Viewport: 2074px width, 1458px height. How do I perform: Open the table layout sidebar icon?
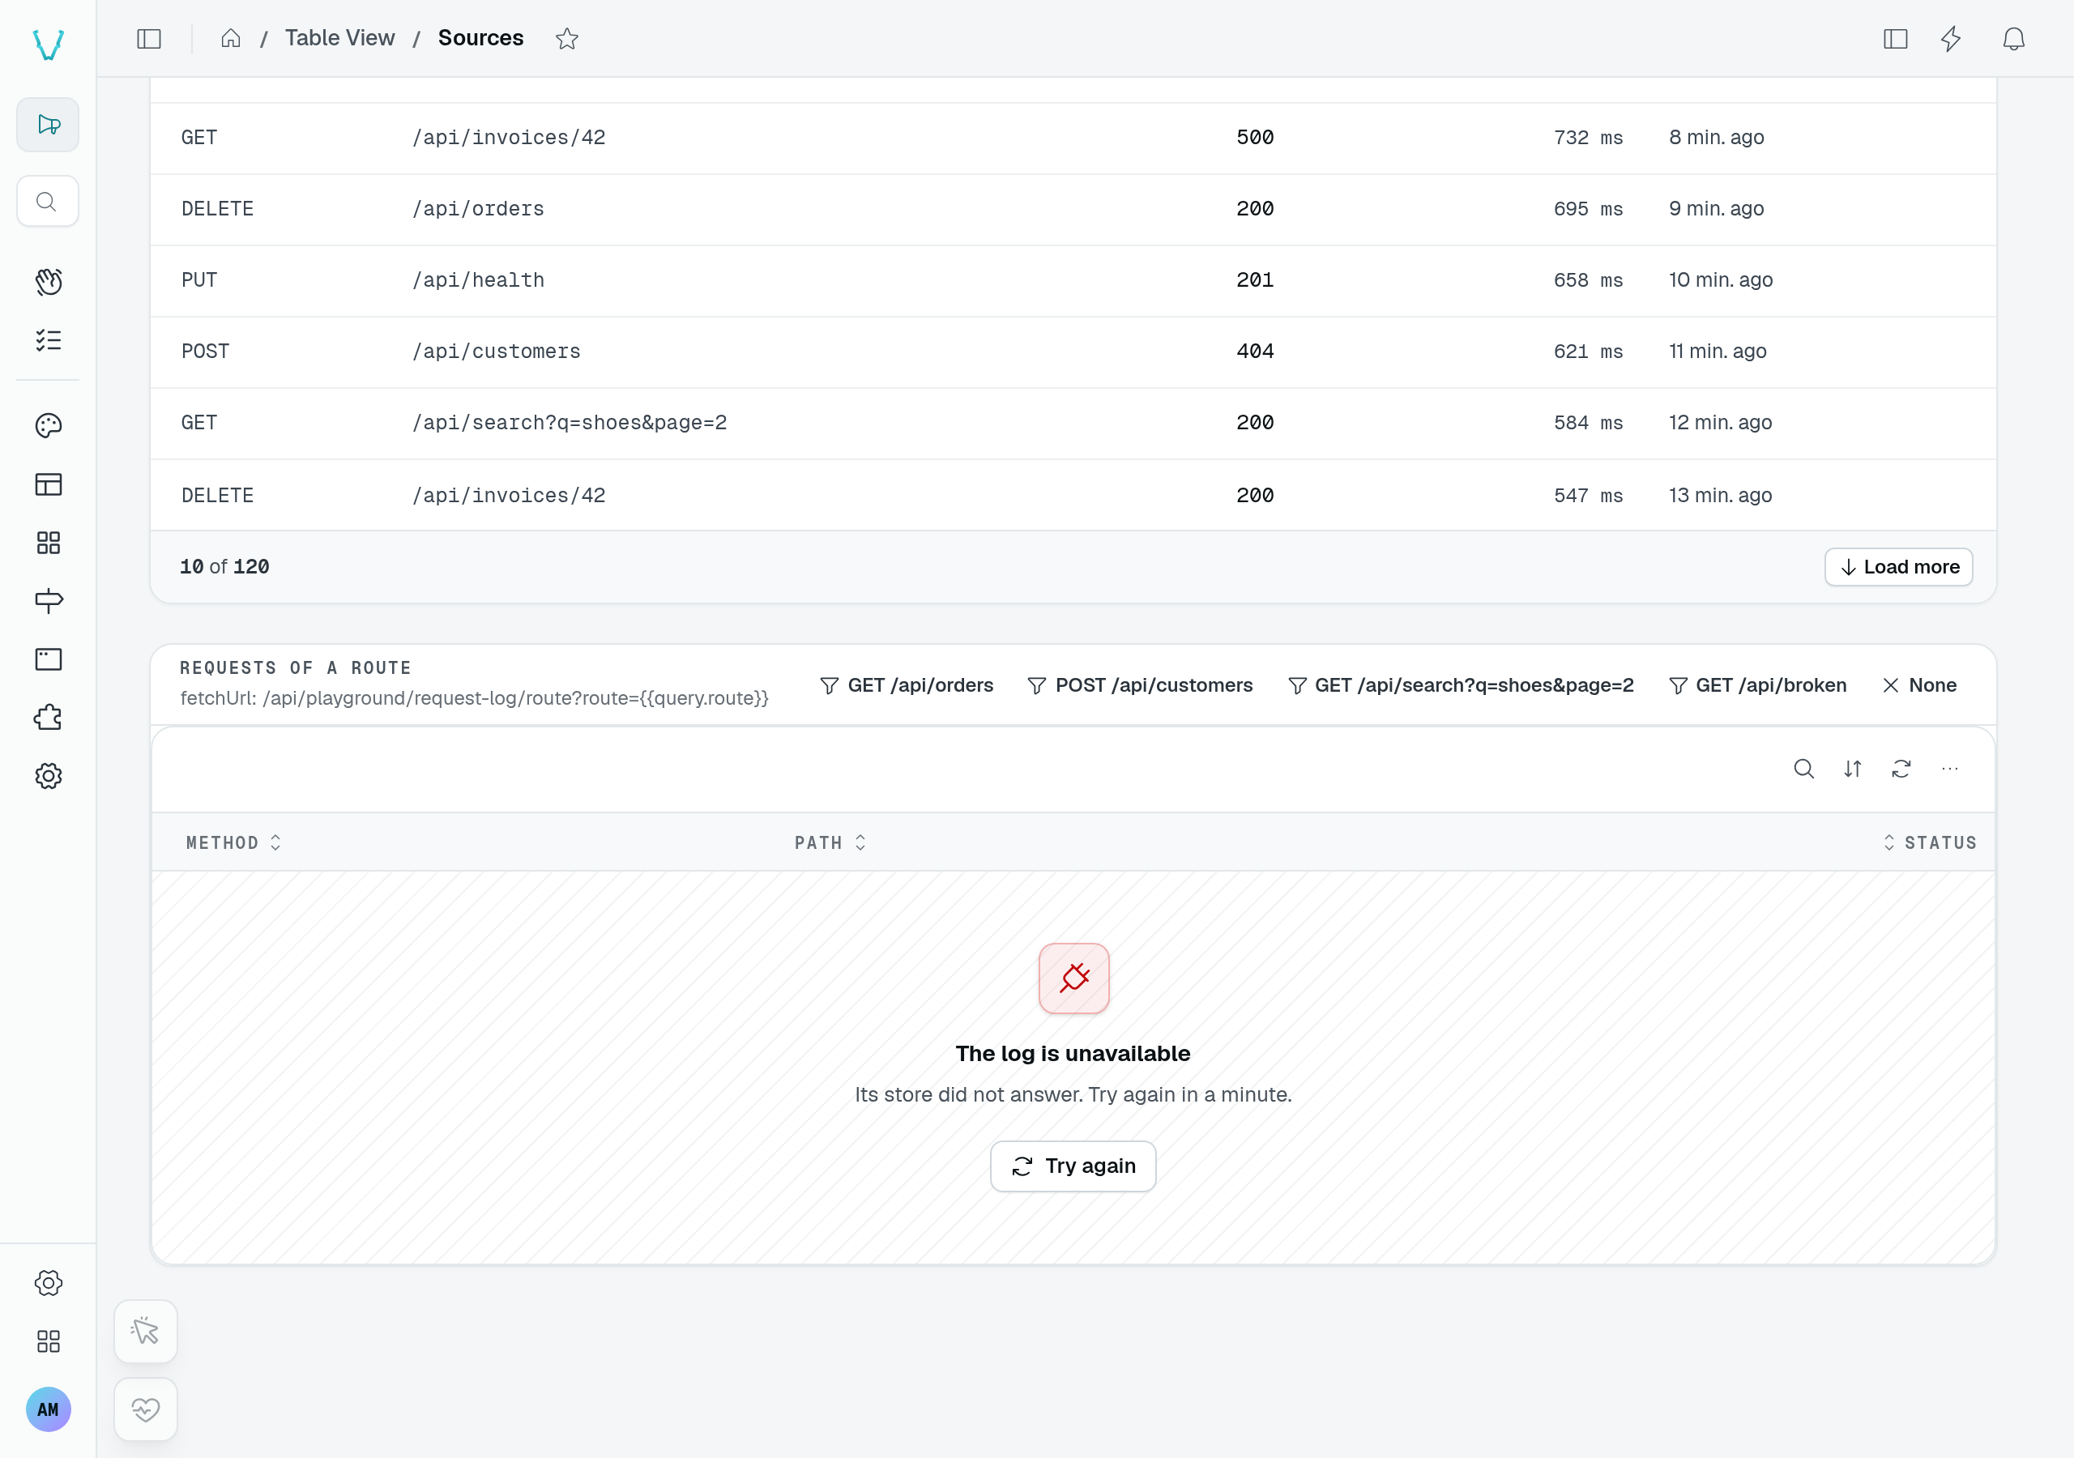click(x=48, y=484)
